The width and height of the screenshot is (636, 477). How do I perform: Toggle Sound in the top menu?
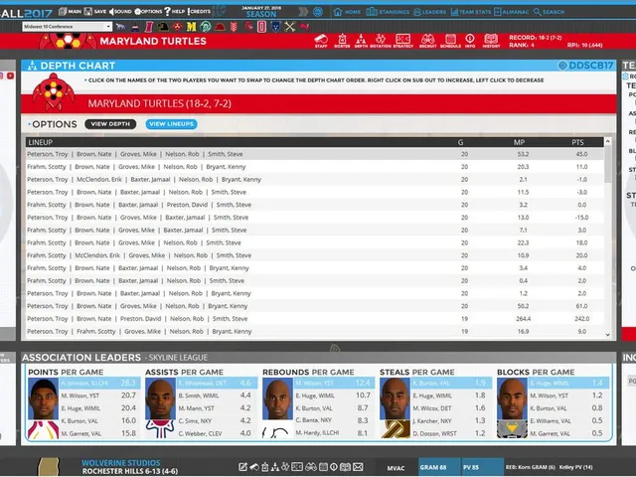click(x=120, y=11)
